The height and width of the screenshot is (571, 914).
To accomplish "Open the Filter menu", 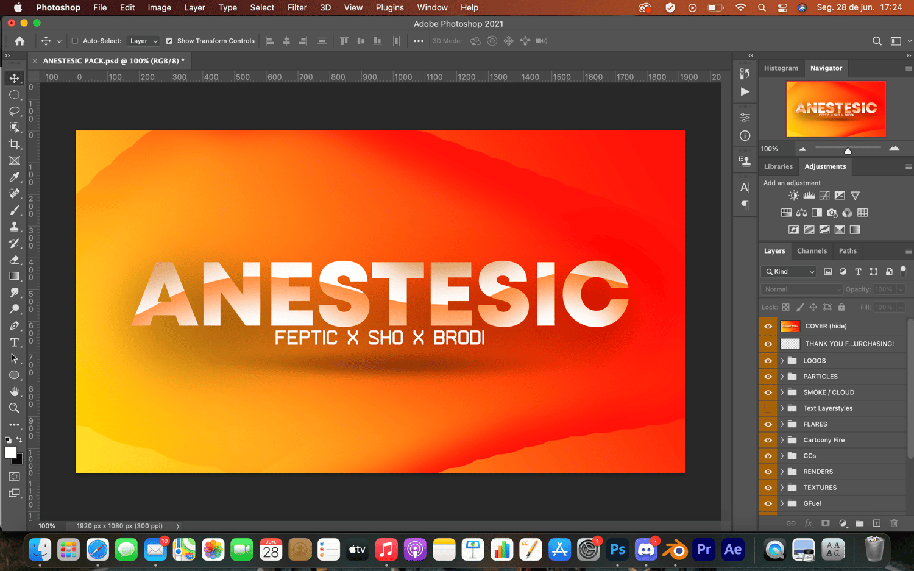I will click(297, 7).
